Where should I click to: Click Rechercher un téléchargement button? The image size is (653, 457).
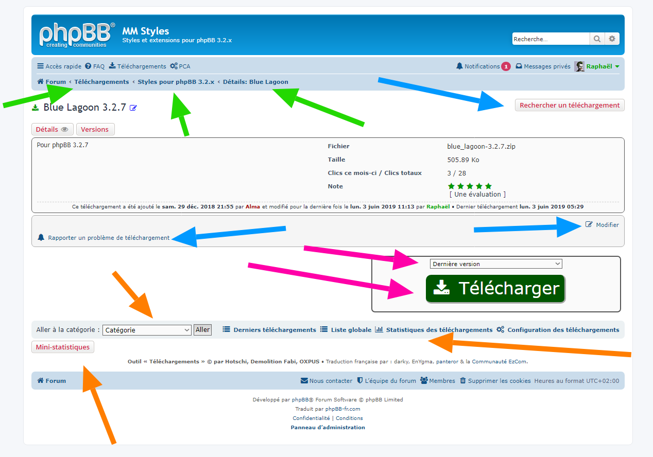pyautogui.click(x=570, y=106)
